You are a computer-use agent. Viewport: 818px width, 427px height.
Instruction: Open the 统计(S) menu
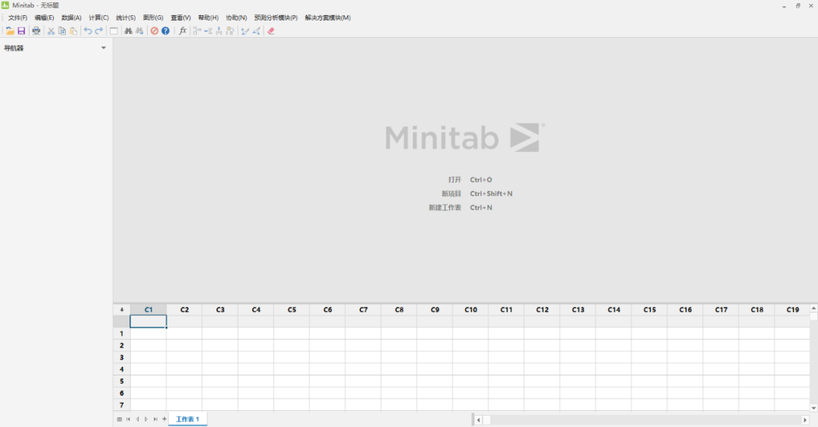(x=126, y=17)
